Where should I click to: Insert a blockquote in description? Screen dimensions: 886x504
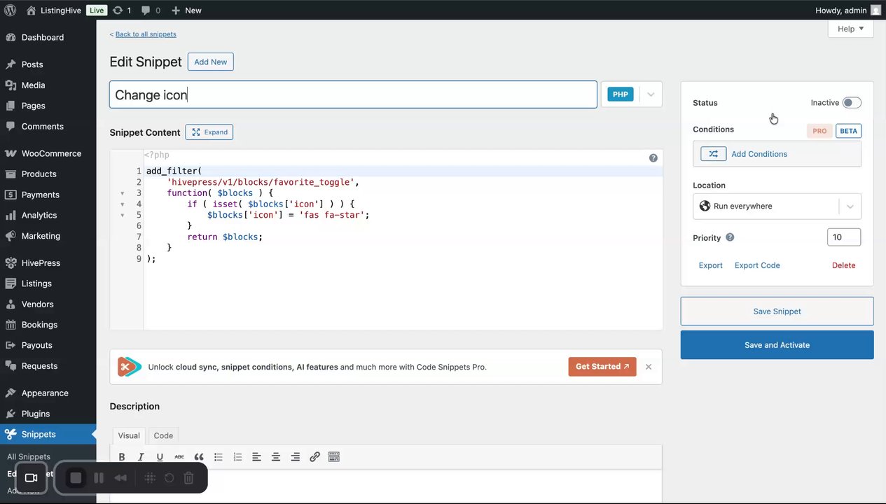[199, 457]
